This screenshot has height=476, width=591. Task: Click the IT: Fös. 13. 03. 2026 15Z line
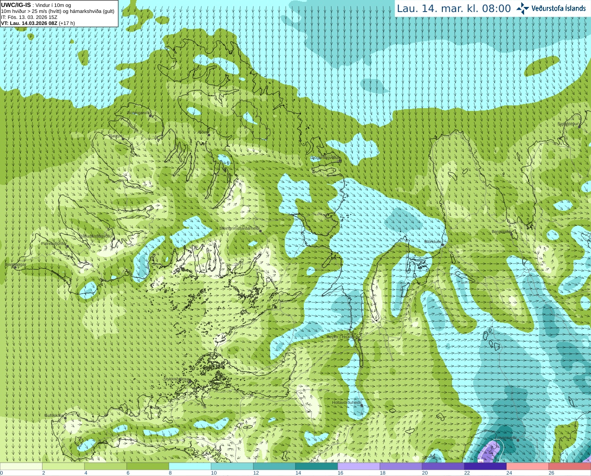[29, 17]
